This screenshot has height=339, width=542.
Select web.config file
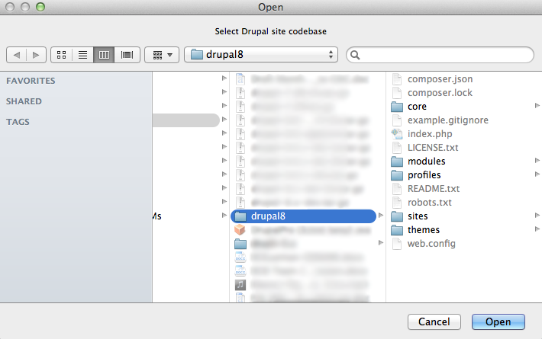[431, 244]
